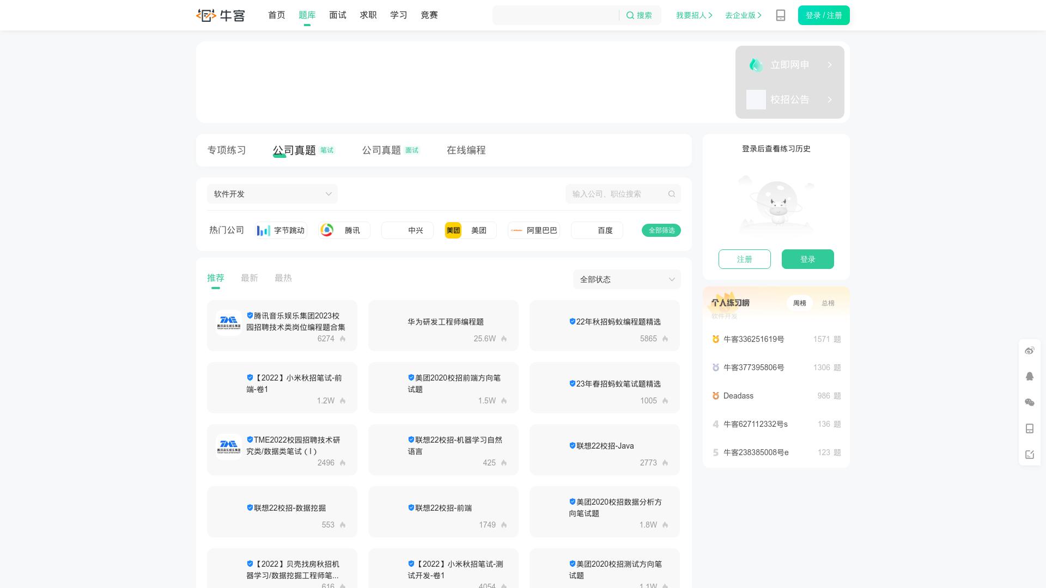Click the 注册 button in sidebar
The image size is (1046, 588).
click(x=745, y=259)
